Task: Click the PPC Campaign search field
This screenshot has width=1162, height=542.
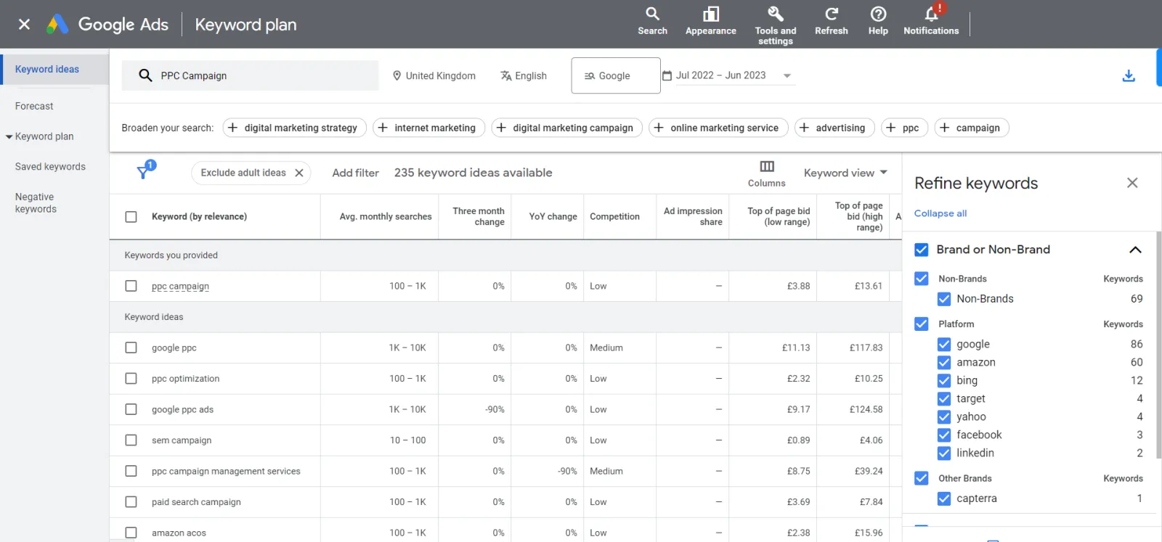Action: [x=250, y=75]
